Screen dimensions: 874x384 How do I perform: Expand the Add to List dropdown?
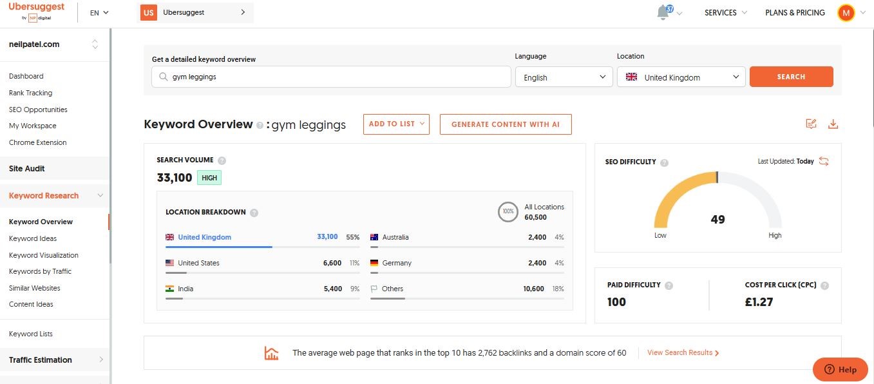396,124
